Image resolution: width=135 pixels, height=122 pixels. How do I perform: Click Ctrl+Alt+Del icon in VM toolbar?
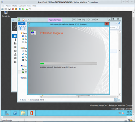click(2, 9)
